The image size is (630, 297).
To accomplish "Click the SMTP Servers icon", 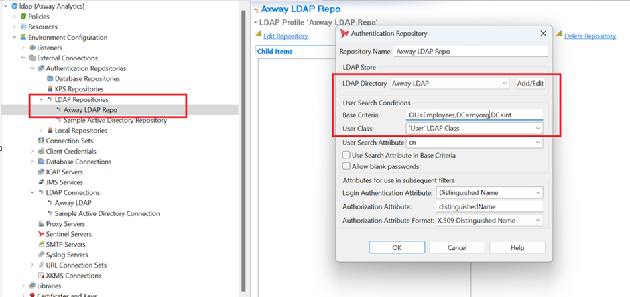I will (x=41, y=245).
